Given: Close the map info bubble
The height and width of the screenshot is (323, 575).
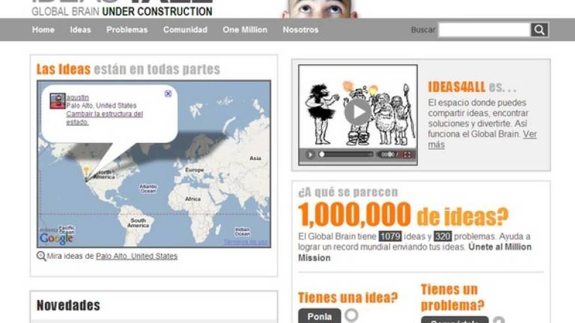Looking at the screenshot, I should pos(168,93).
